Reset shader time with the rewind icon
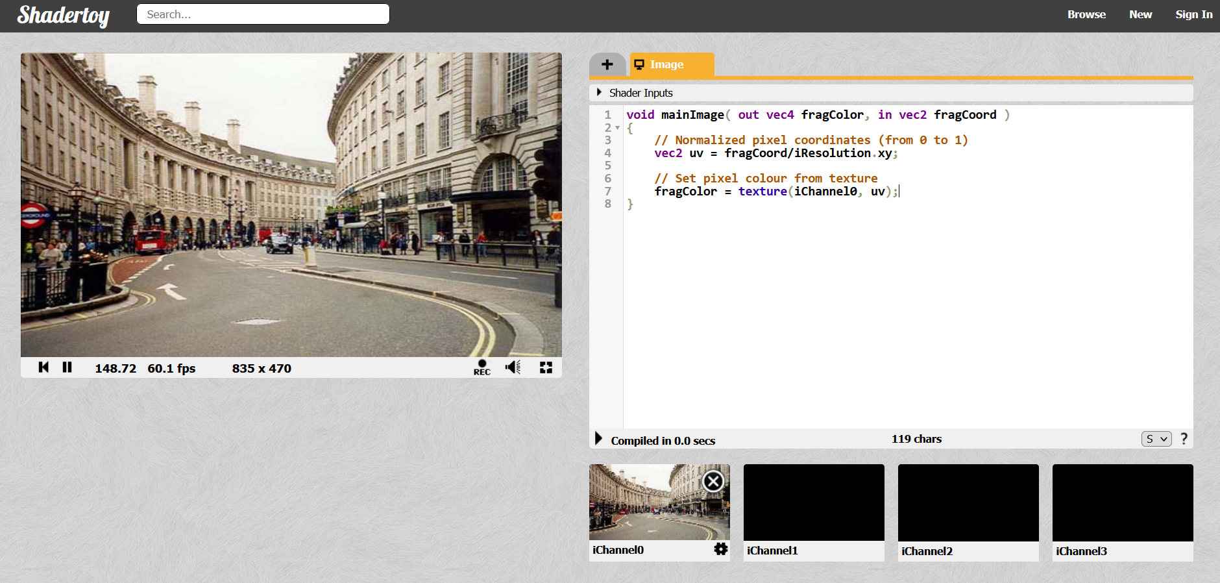1220x583 pixels. pos(43,367)
